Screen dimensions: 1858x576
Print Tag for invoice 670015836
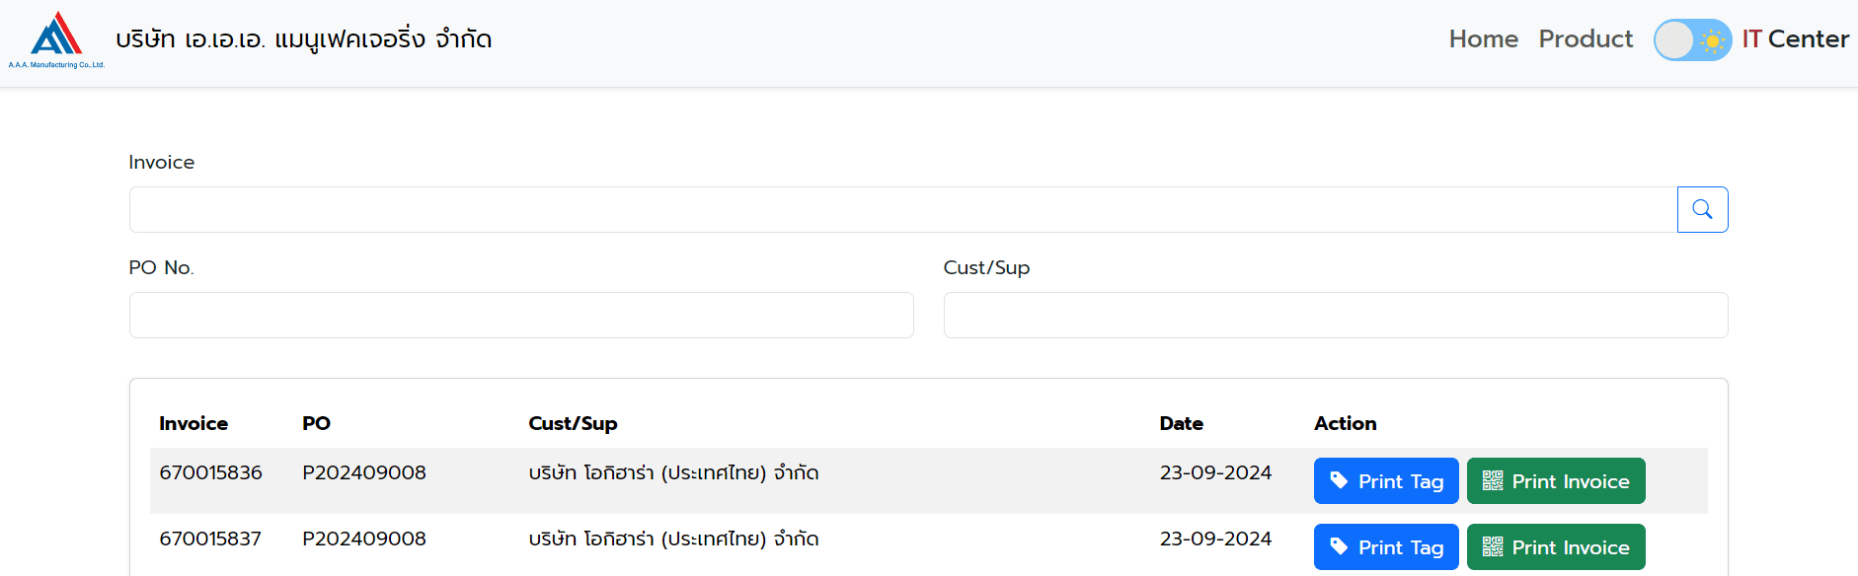click(x=1386, y=481)
